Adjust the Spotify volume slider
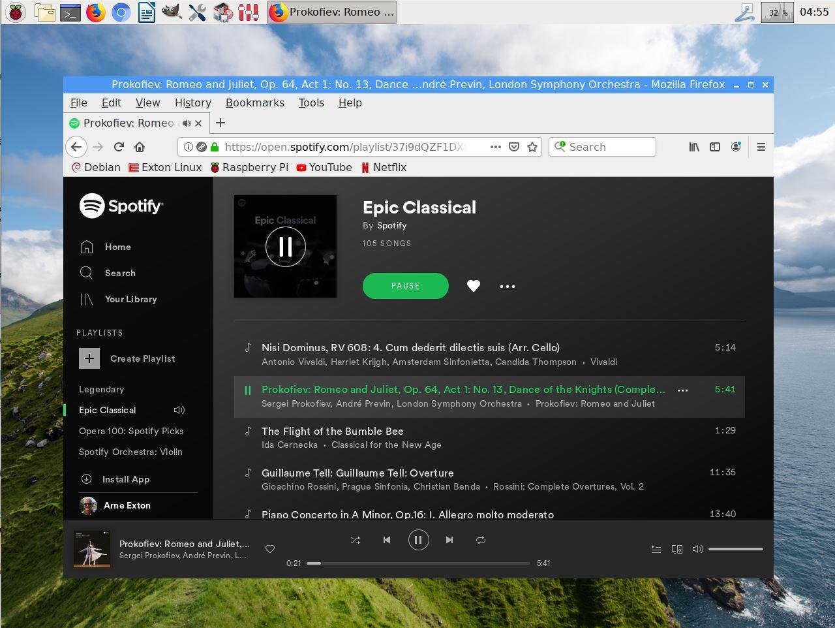835x628 pixels. point(736,549)
